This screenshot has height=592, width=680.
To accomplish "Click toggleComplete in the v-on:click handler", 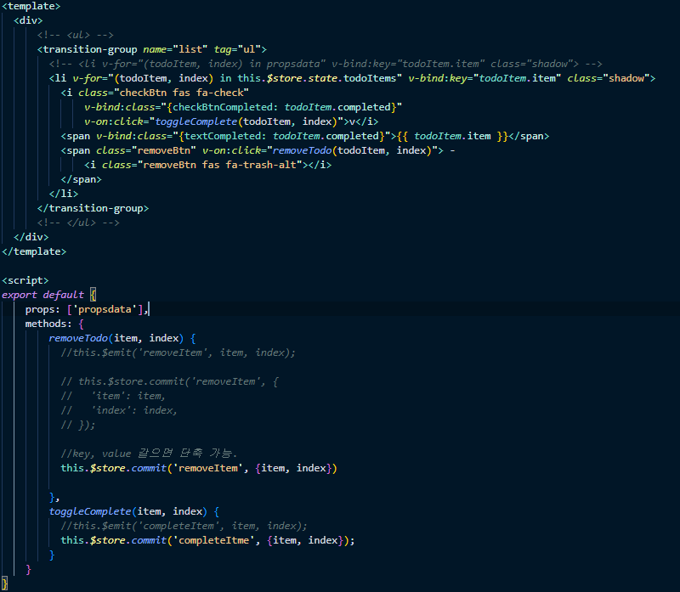I will [196, 121].
